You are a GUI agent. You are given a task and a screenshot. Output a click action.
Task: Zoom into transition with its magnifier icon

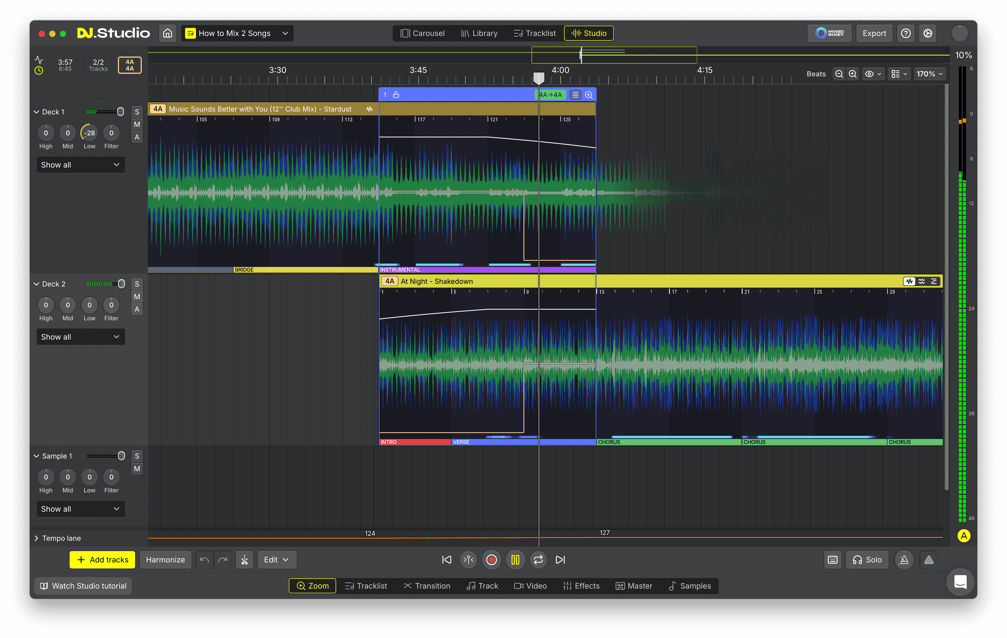click(589, 95)
